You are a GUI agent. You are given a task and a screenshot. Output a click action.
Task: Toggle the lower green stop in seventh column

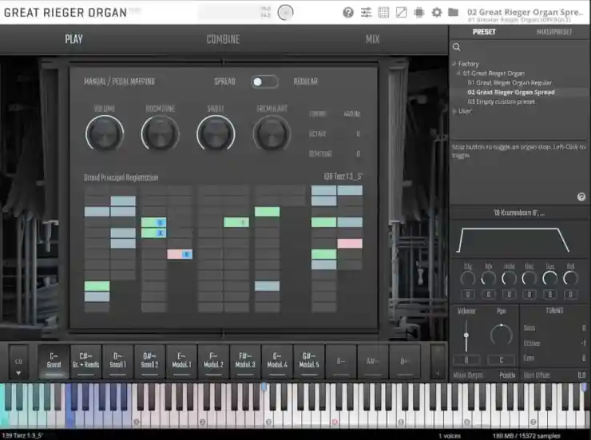point(323,254)
